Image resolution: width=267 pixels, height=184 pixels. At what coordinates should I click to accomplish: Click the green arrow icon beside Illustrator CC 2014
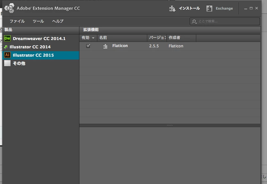pyautogui.click(x=6, y=47)
